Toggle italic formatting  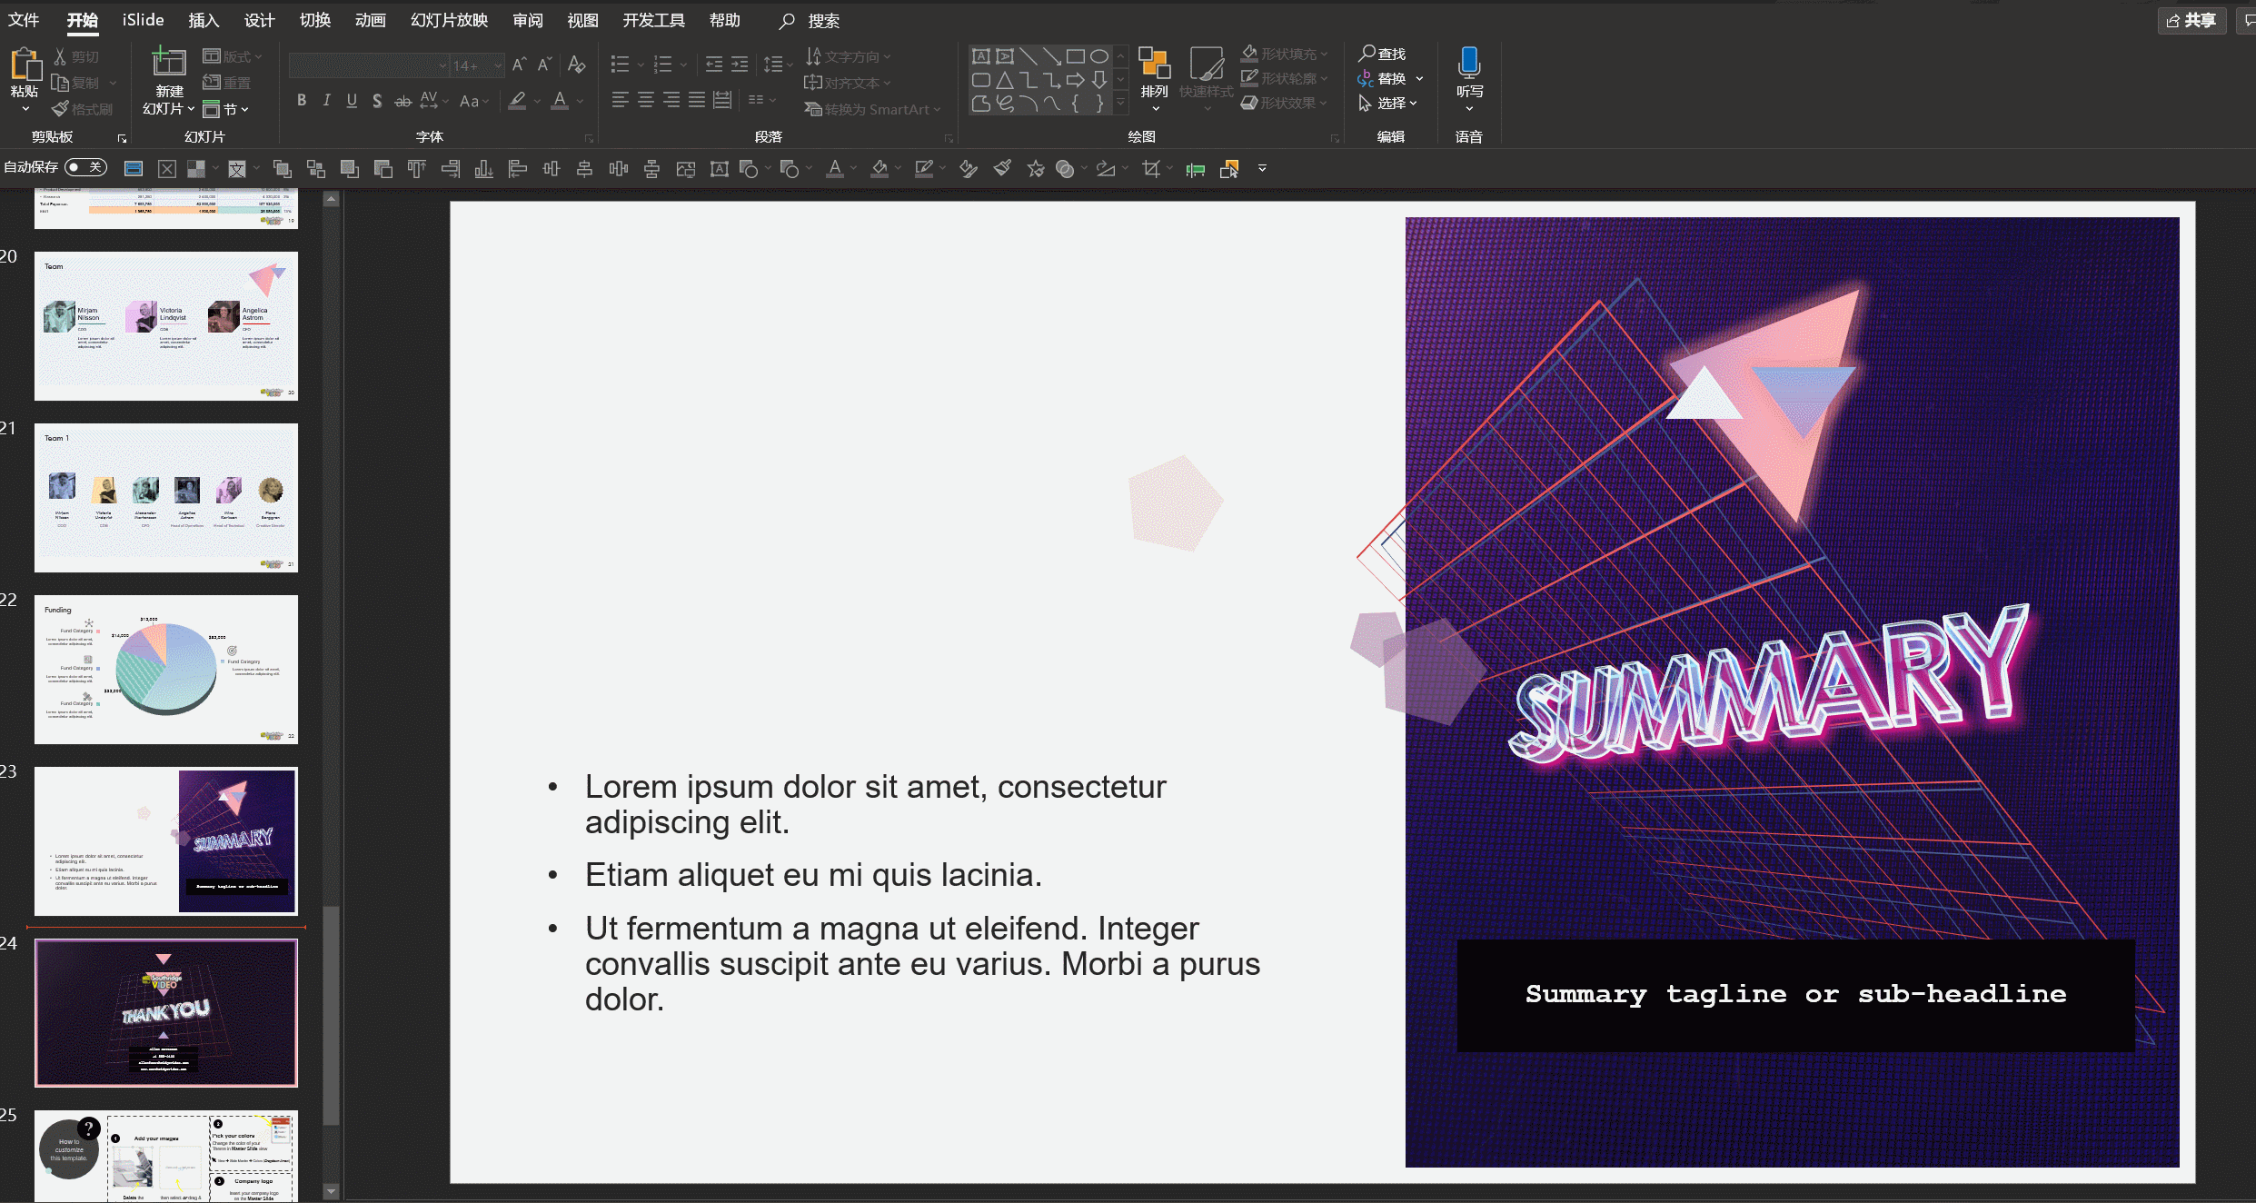326,101
